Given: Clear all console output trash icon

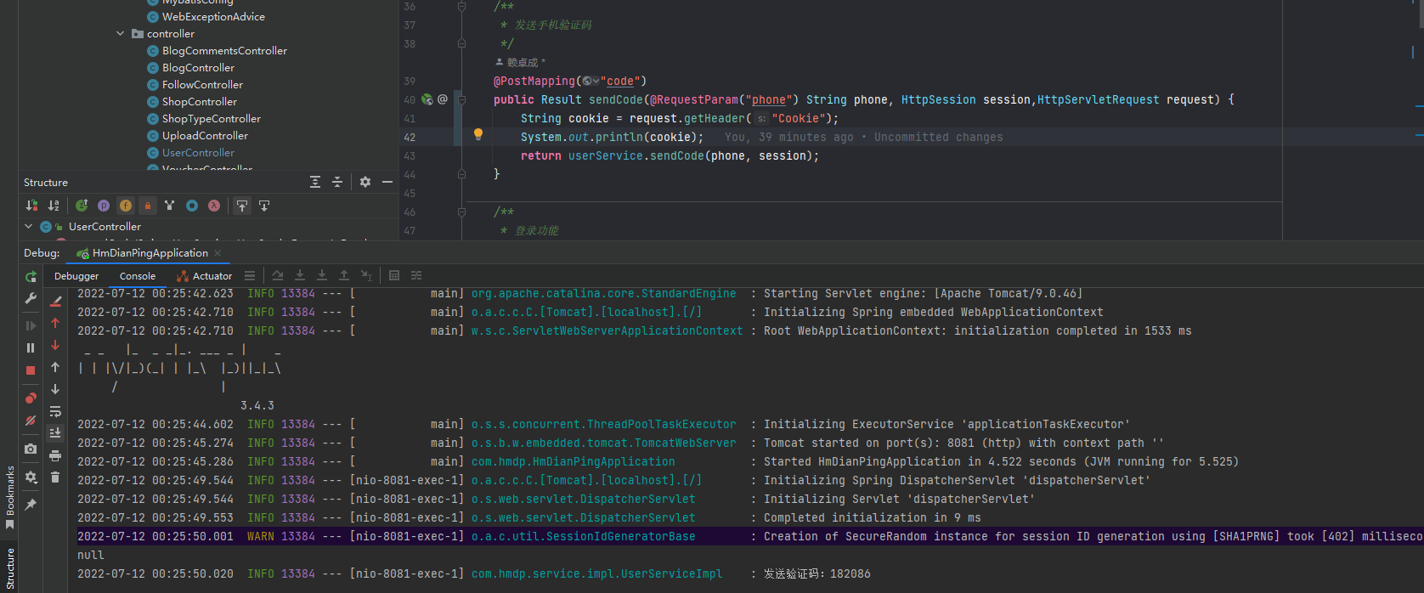Looking at the screenshot, I should 55,477.
